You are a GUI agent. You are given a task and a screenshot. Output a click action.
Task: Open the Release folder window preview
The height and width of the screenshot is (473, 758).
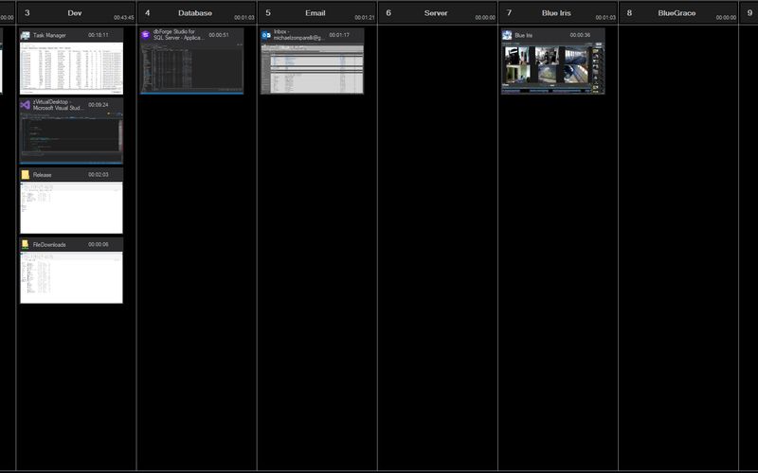[72, 208]
